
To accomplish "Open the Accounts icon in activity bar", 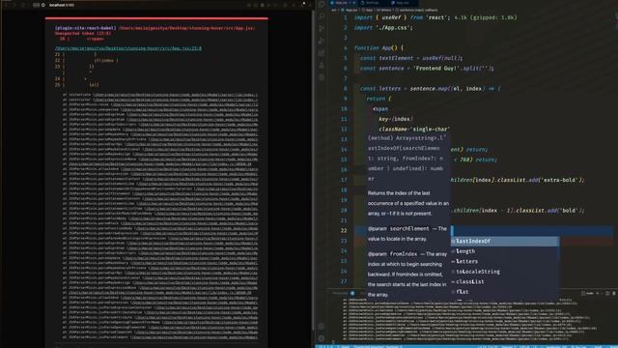I will [322, 327].
